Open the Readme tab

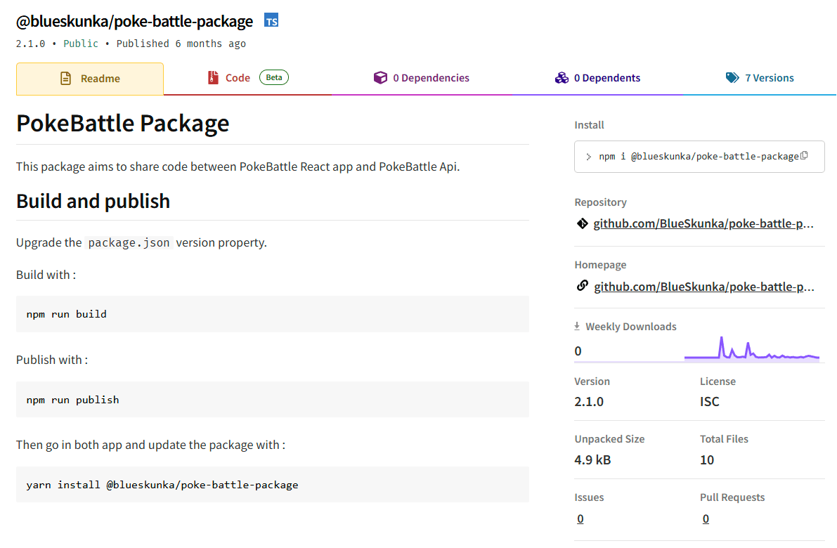click(x=90, y=79)
